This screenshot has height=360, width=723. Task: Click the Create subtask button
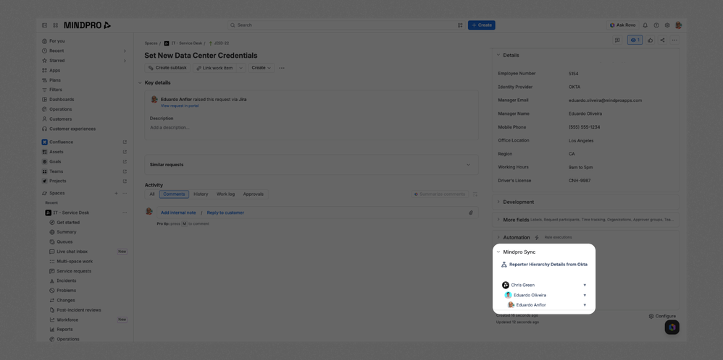[x=167, y=68]
